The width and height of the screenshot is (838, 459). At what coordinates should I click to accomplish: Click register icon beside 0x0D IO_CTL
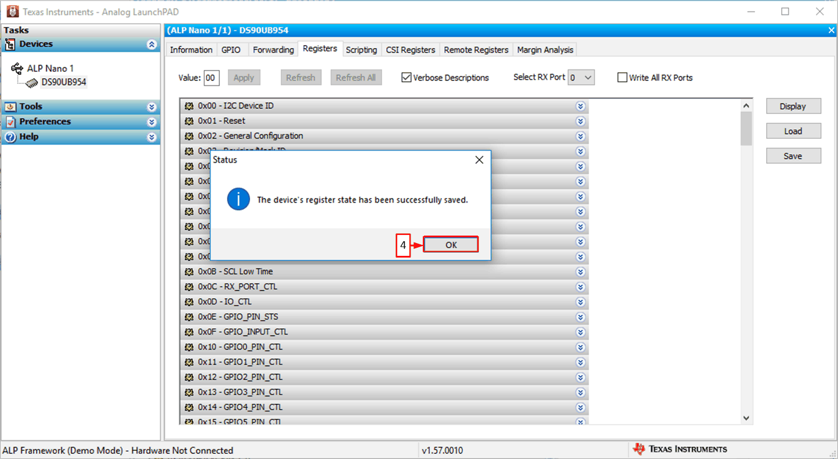click(189, 302)
